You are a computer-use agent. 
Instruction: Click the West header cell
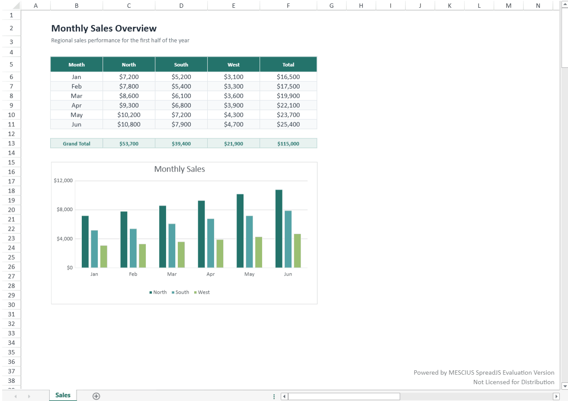(x=234, y=64)
